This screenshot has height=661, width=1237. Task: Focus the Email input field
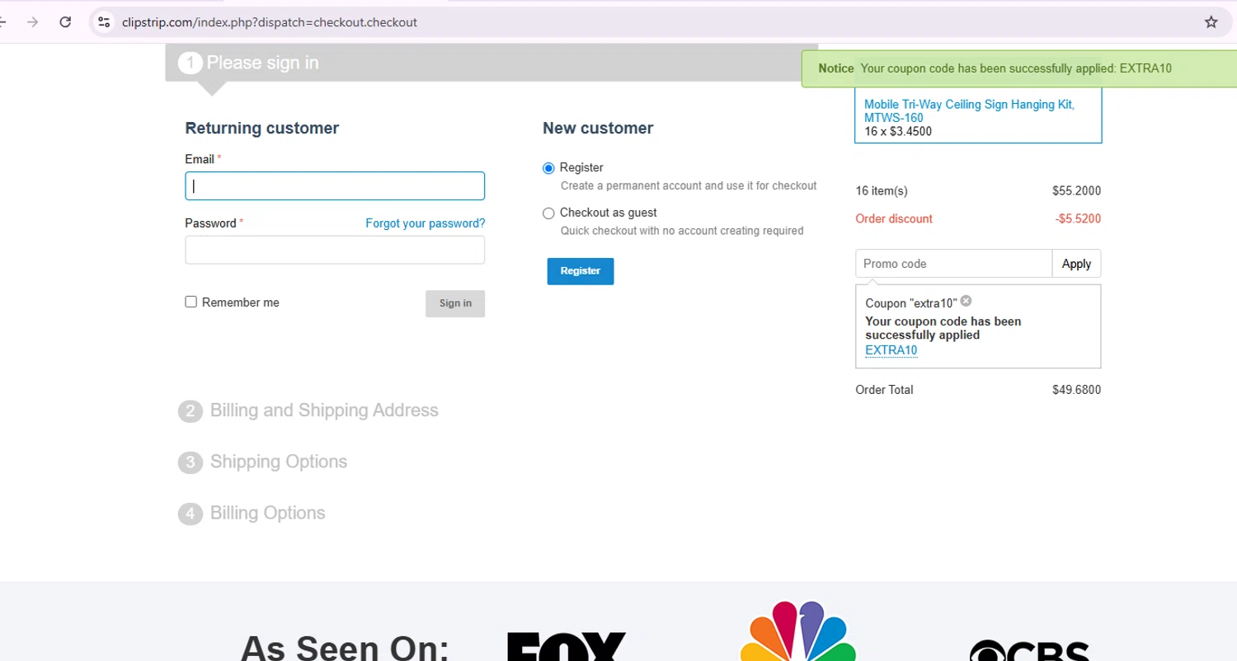(335, 186)
